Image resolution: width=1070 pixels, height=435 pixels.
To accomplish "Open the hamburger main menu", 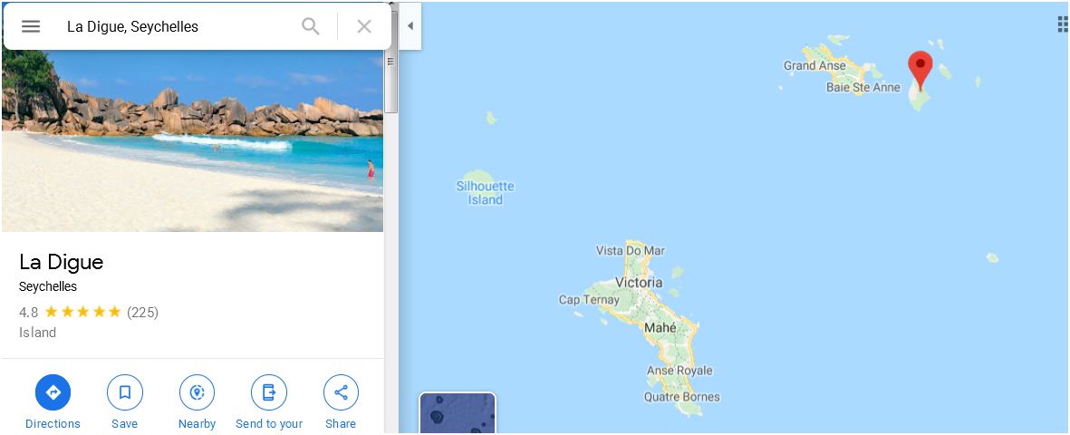I will [x=31, y=26].
